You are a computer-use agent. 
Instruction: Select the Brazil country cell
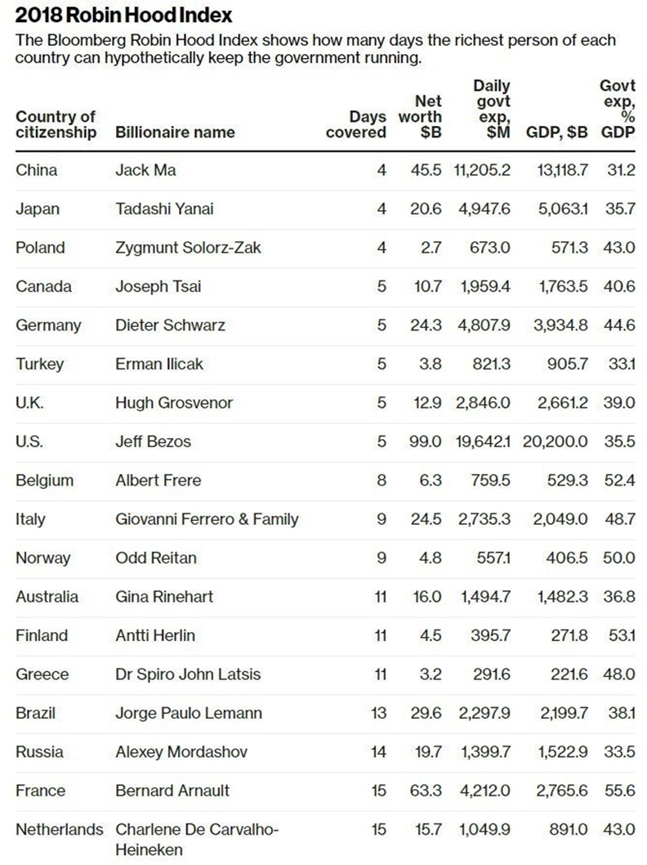click(36, 714)
